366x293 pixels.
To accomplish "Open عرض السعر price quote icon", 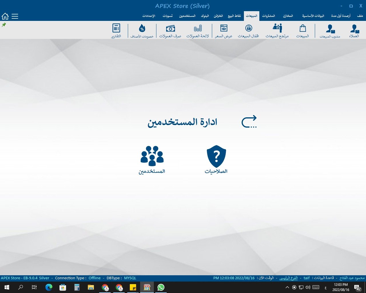I will [x=224, y=31].
